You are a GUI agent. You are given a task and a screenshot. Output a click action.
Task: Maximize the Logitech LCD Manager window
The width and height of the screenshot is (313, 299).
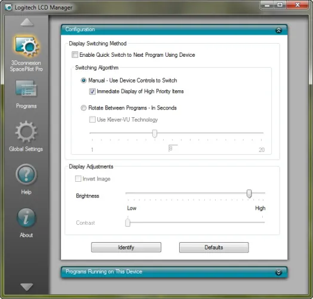pos(280,5)
